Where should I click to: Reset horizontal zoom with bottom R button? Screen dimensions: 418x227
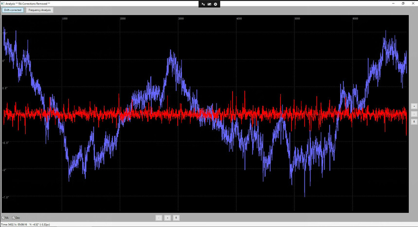click(176, 218)
